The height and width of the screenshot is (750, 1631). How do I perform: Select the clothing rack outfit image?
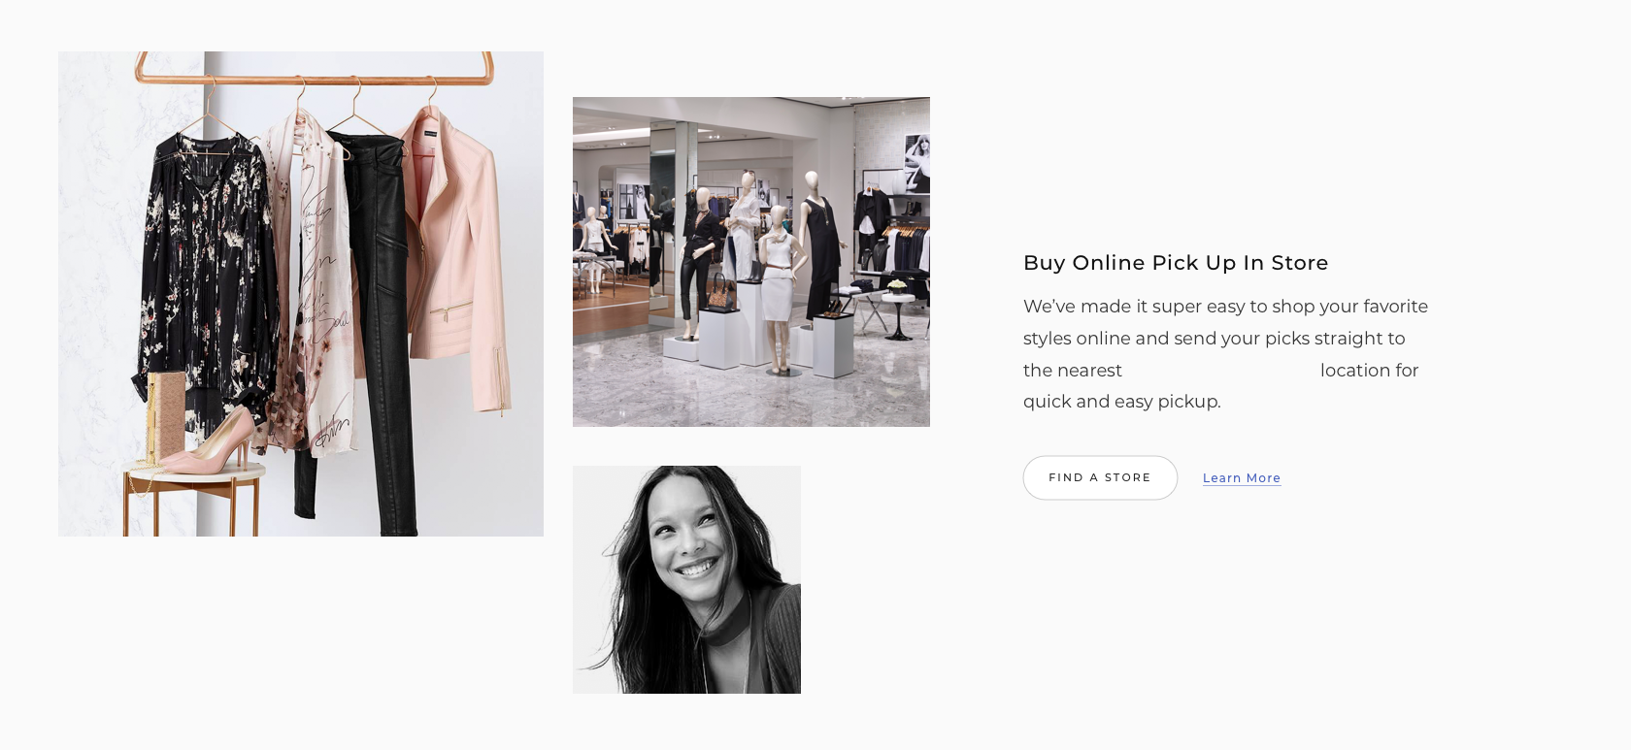pyautogui.click(x=301, y=294)
